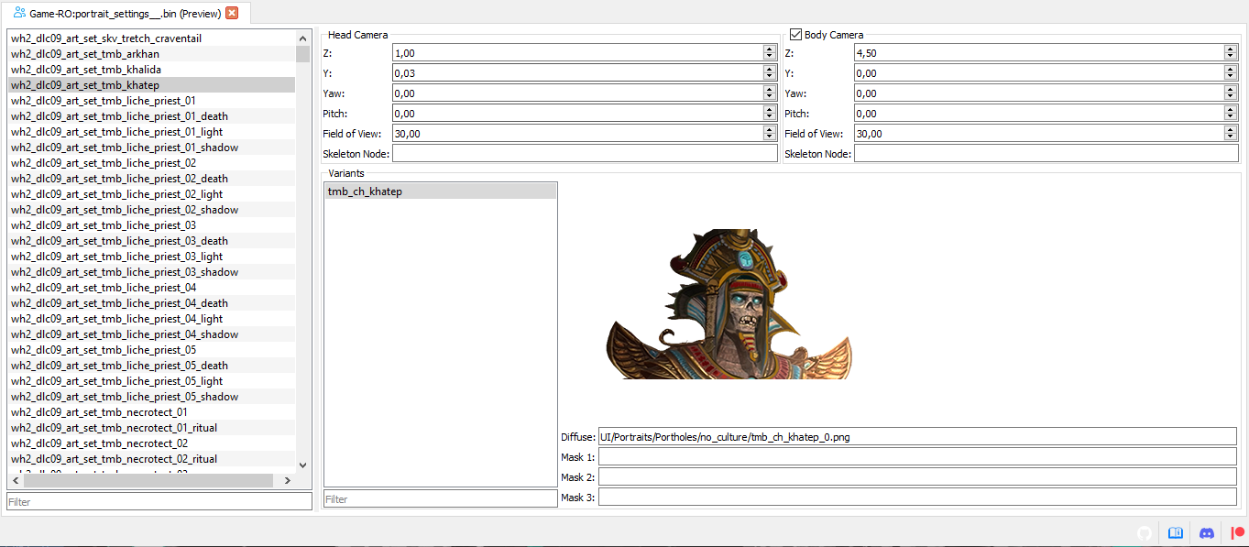The height and width of the screenshot is (547, 1249).
Task: Decrease Head Camera Field of View value
Action: coord(770,137)
